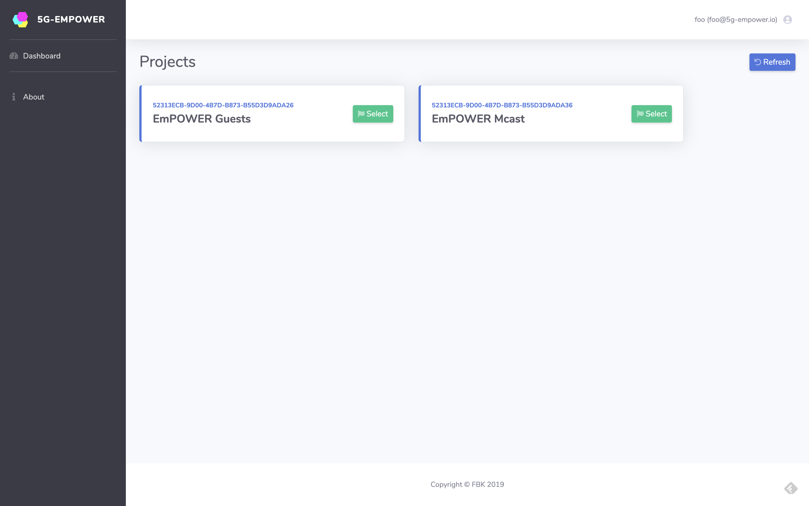Click the About info icon in sidebar
Screen dimensions: 809x506
coord(14,97)
